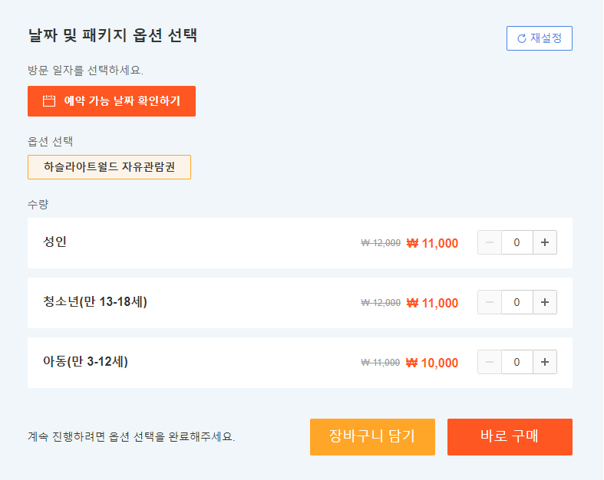Click the 재설정 reset button

539,38
